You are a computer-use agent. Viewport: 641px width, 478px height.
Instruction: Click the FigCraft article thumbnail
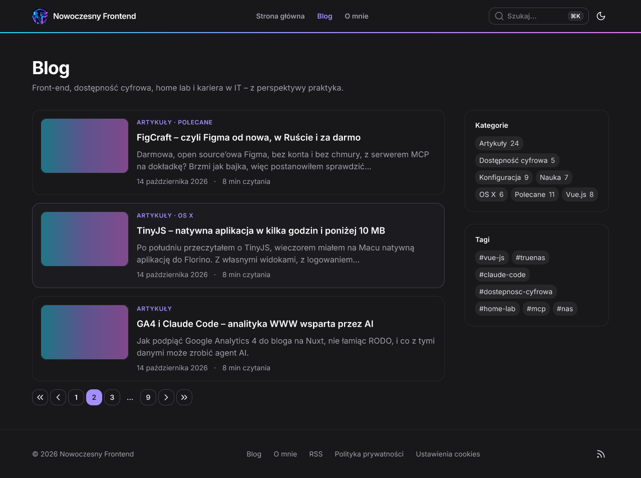point(85,146)
